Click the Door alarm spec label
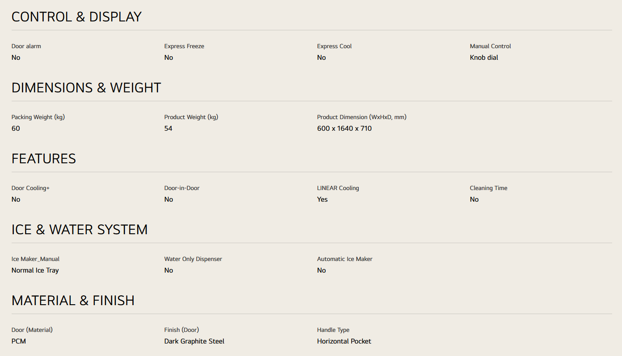Viewport: 622px width, 356px height. coord(26,46)
